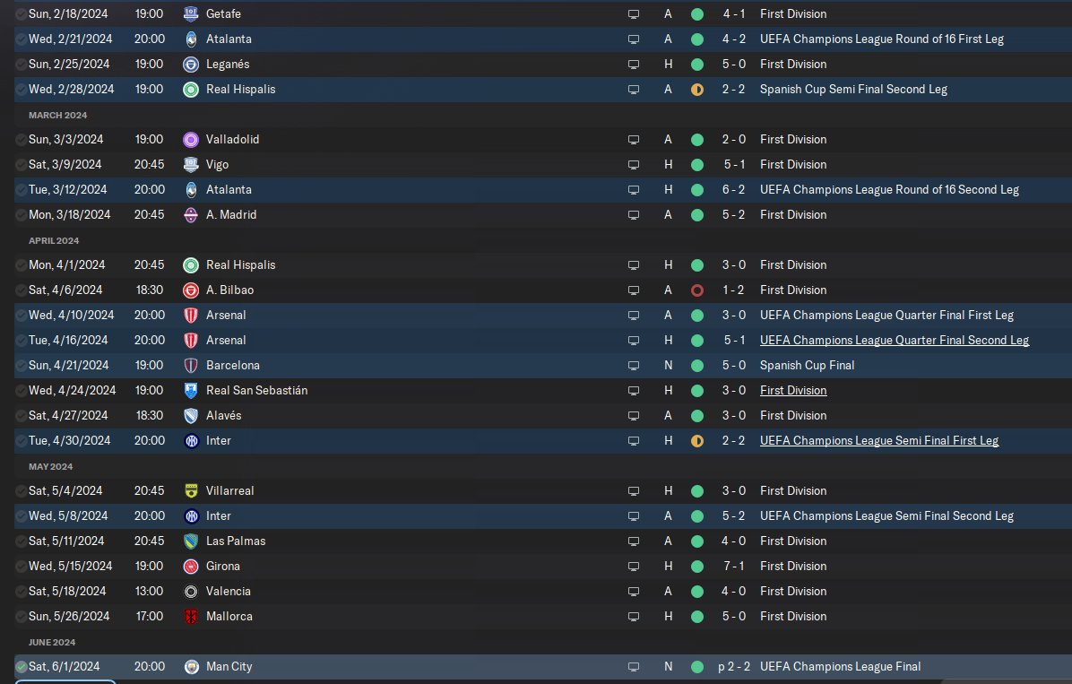Click the TV broadcast icon on Mallorca row

634,616
